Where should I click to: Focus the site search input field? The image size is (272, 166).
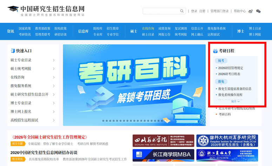pos(161,11)
